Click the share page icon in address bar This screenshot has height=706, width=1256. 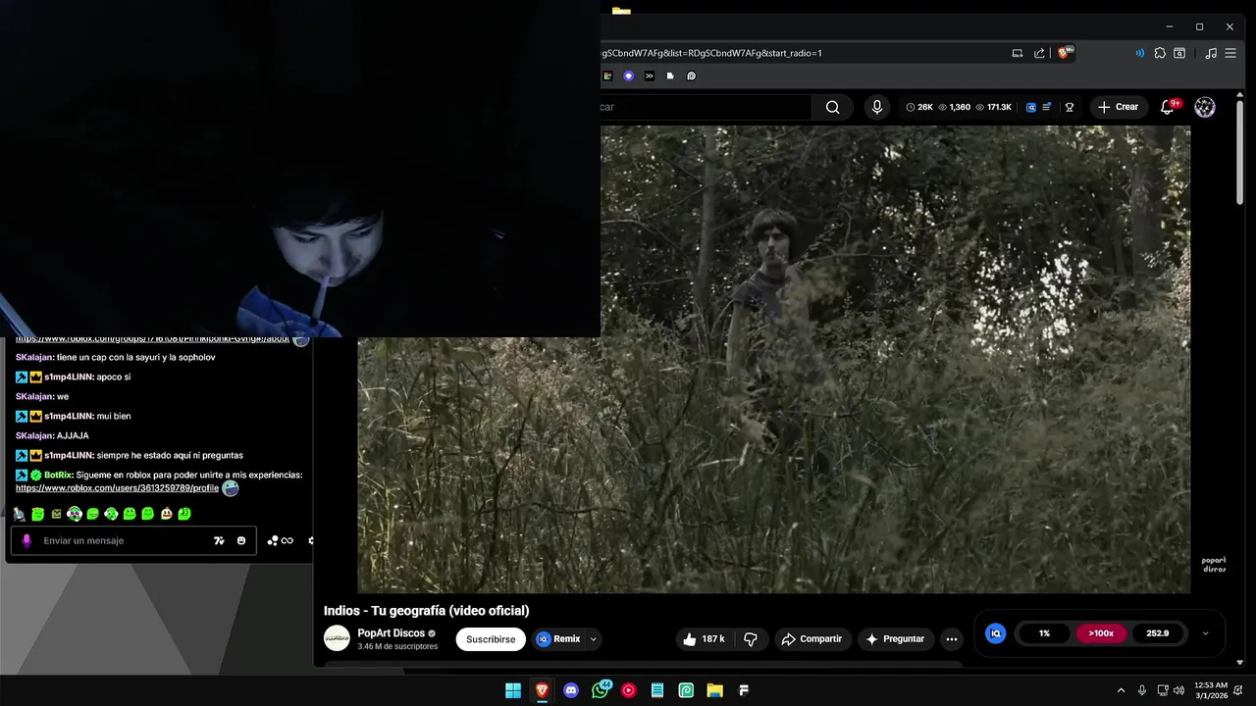point(1039,53)
